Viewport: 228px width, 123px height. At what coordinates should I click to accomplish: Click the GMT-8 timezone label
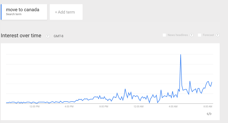pos(58,36)
